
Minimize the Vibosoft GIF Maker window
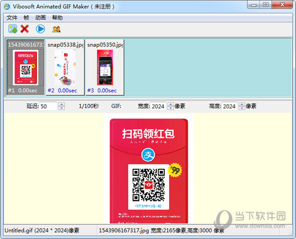[x=253, y=5]
